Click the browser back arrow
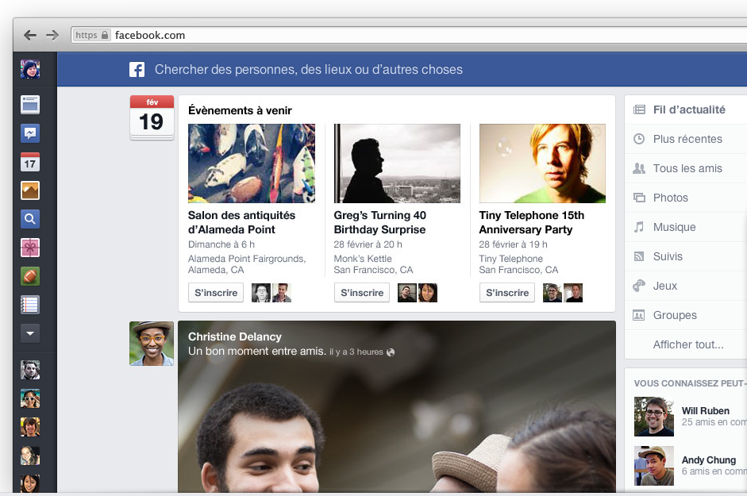 pyautogui.click(x=30, y=35)
